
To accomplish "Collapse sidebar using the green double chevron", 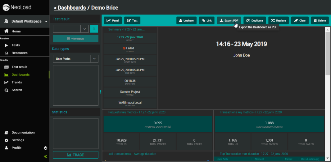I will tap(45, 156).
